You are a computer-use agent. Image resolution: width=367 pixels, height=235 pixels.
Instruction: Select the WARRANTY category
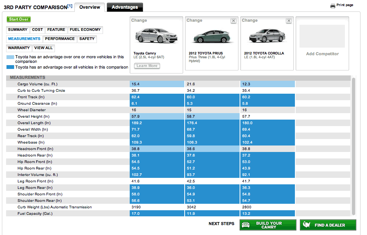pyautogui.click(x=19, y=48)
